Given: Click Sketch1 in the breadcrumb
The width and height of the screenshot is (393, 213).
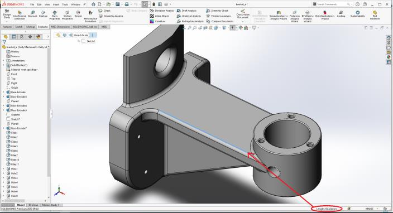Looking at the screenshot, I should (x=88, y=41).
